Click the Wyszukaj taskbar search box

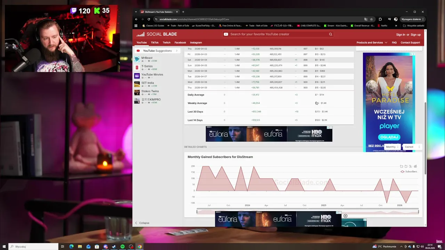pos(33,247)
